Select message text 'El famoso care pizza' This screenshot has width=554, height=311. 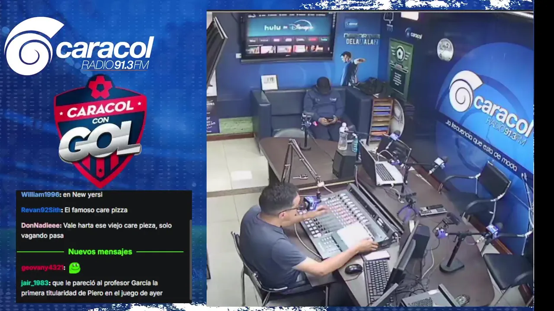(97, 210)
